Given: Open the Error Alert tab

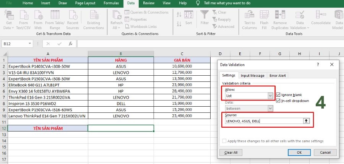Looking at the screenshot, I should pyautogui.click(x=277, y=76).
